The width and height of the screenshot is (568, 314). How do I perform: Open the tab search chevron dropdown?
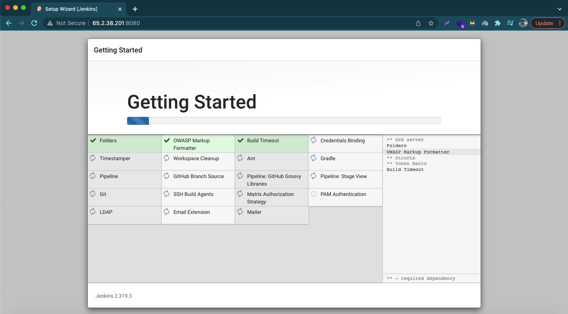[559, 9]
